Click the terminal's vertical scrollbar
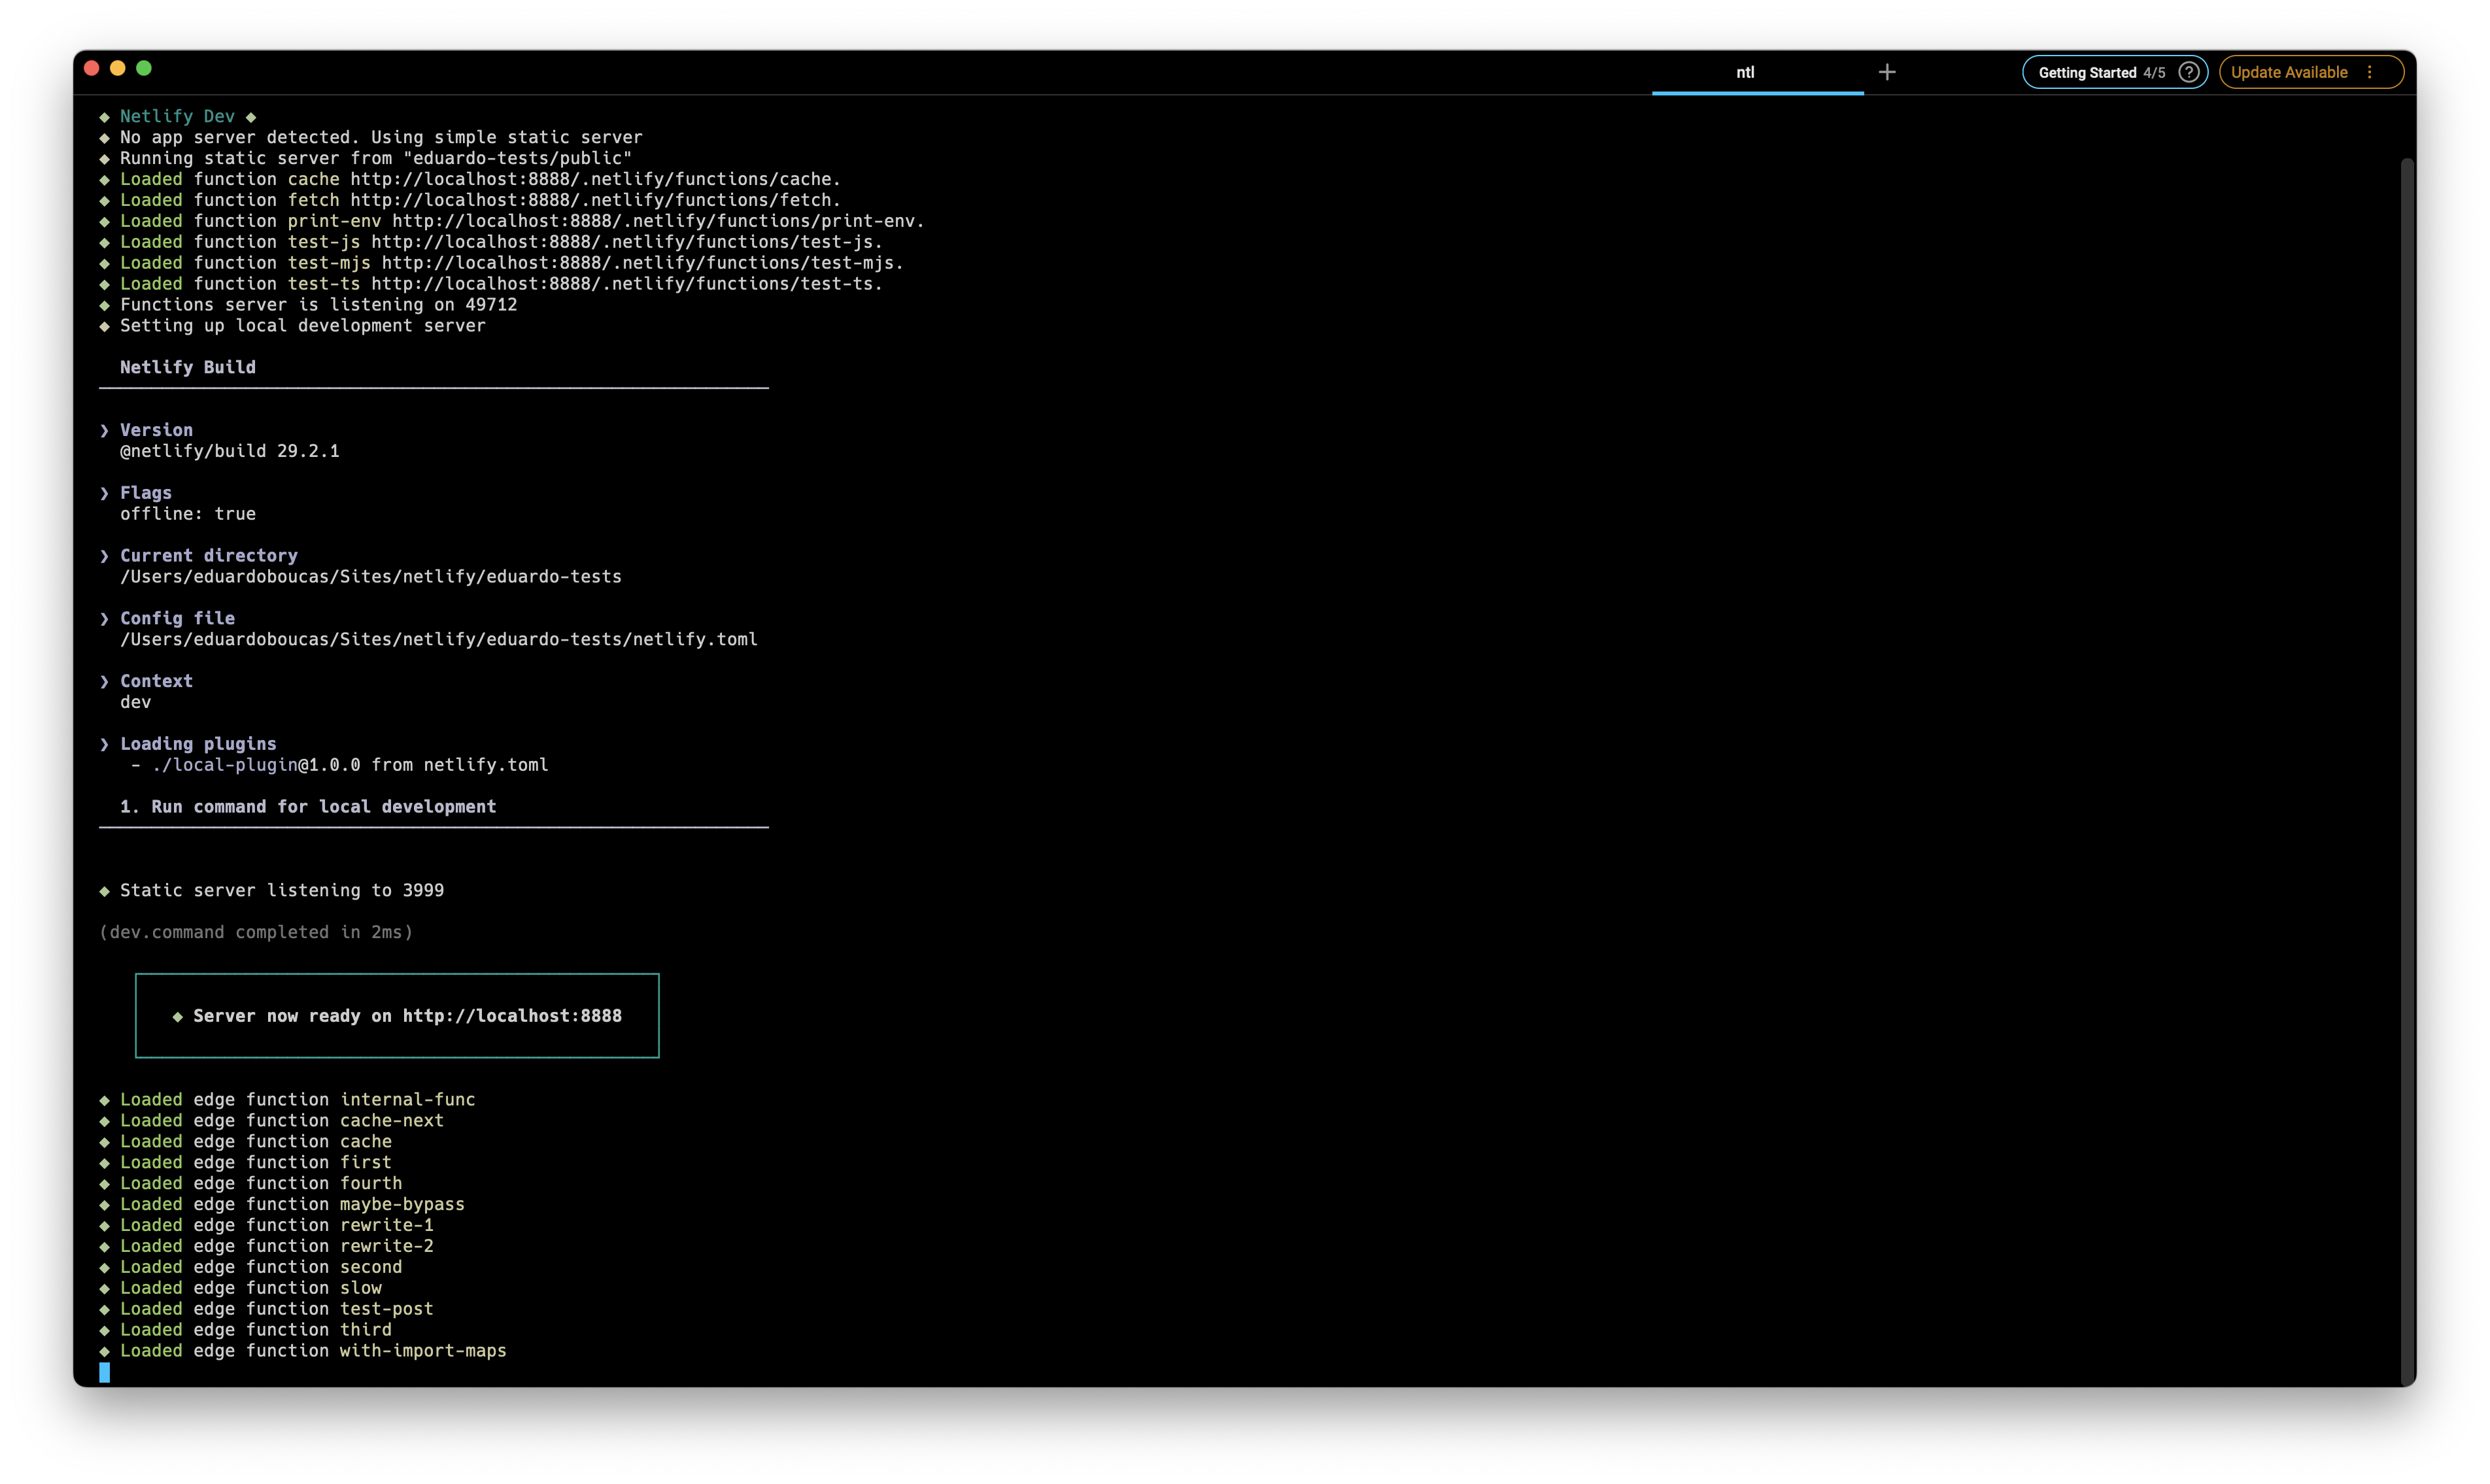 [x=2407, y=770]
